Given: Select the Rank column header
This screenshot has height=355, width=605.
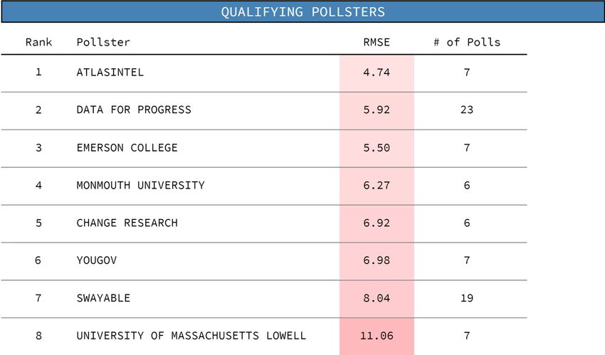Looking at the screenshot, I should (x=38, y=42).
